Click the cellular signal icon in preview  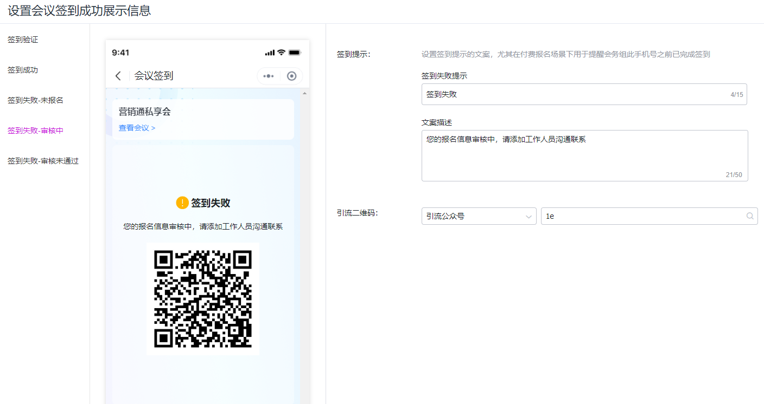click(x=270, y=53)
